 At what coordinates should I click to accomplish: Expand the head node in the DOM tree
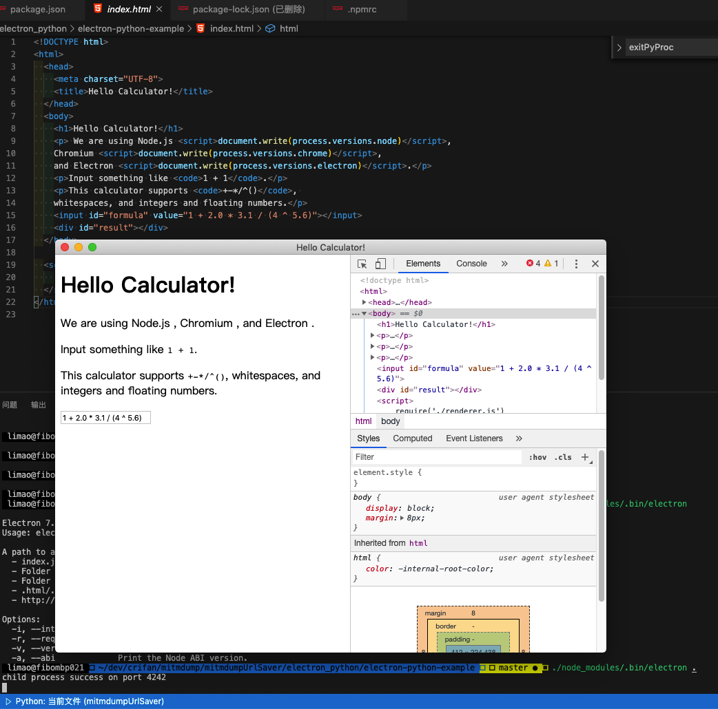click(364, 302)
